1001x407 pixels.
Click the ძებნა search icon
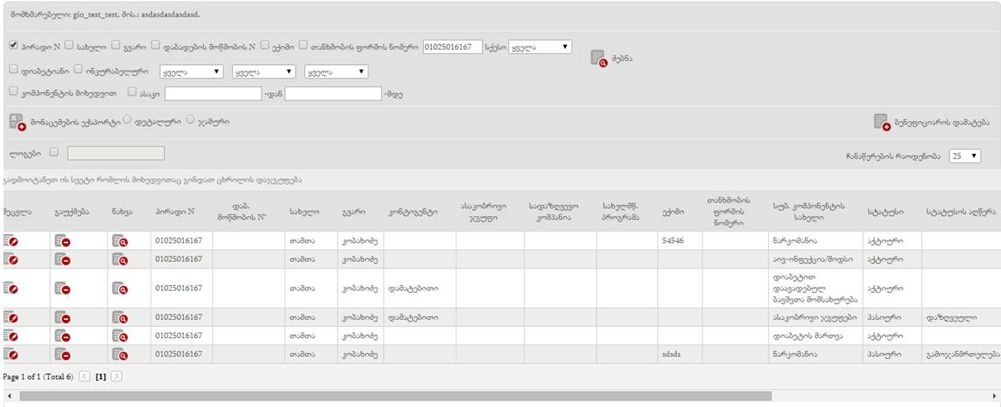coord(598,58)
